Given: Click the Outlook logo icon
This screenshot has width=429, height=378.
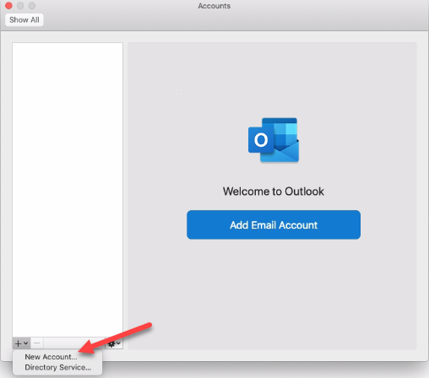Looking at the screenshot, I should (x=274, y=140).
